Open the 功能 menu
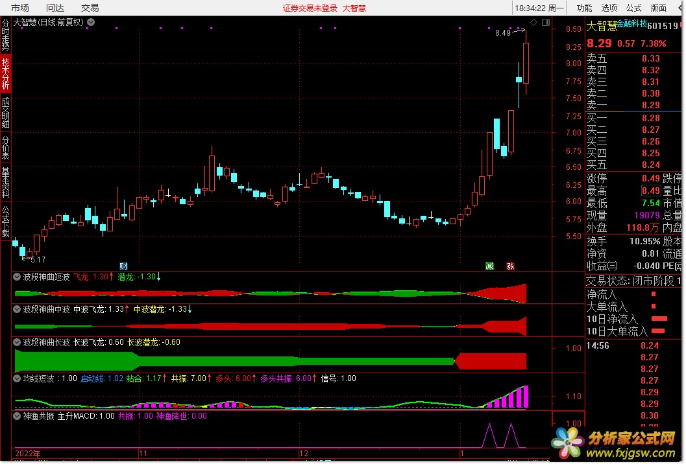Screen dimensions: 686x464 tap(584, 8)
